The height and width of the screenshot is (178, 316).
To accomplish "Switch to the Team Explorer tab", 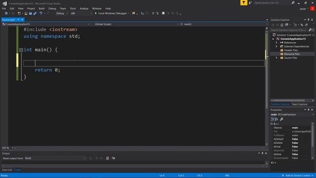I will point(300,104).
